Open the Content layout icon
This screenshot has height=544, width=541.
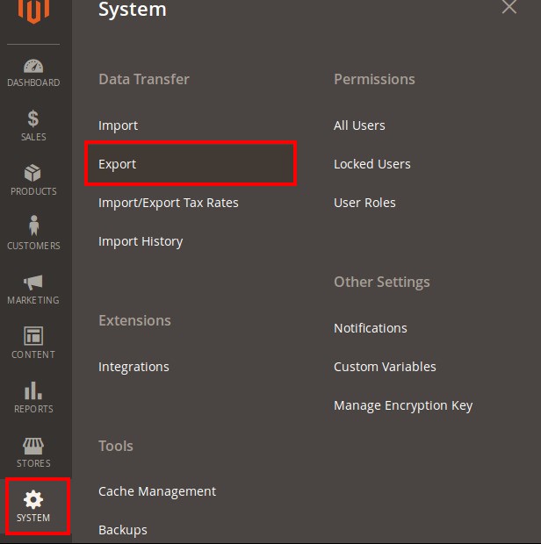coord(33,336)
